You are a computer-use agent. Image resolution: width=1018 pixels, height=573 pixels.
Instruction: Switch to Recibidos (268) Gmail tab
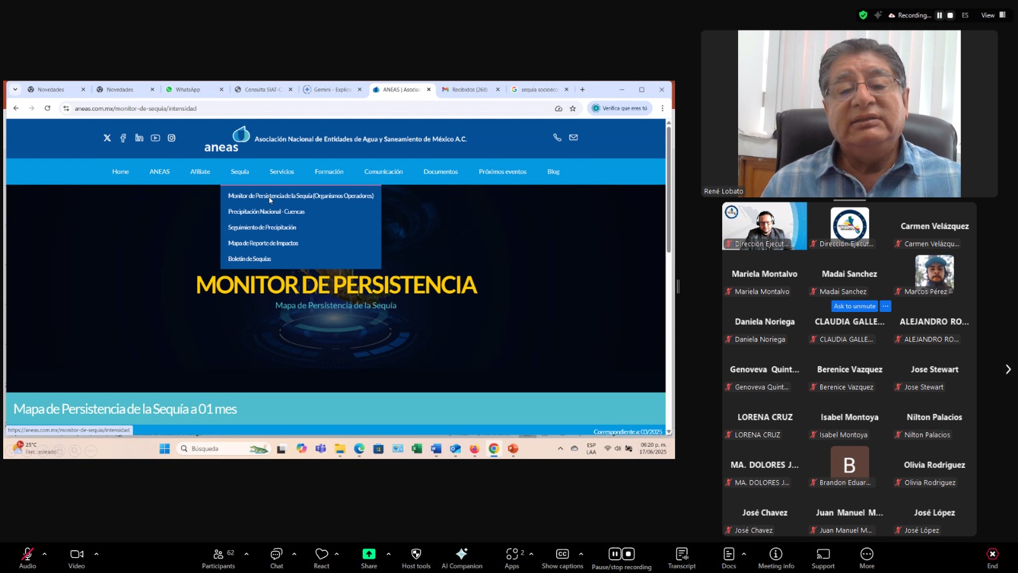tap(471, 90)
